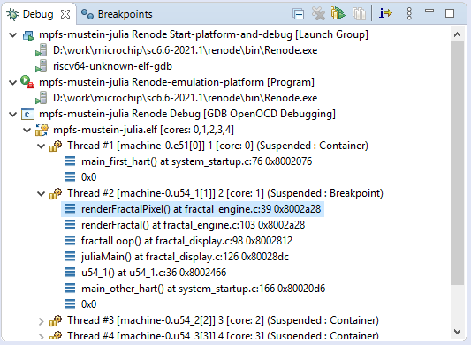Select the 0x0 frame under Thread #1
The height and width of the screenshot is (345, 471).
coord(88,178)
